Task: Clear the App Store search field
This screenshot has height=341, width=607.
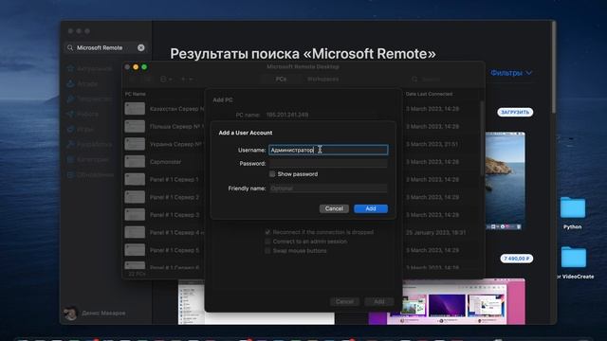Action: coord(141,47)
